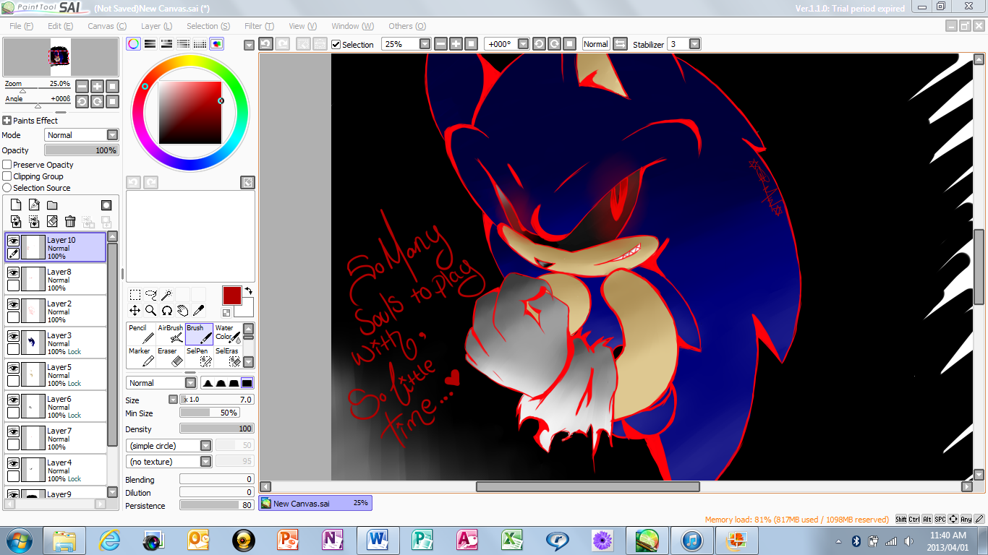The height and width of the screenshot is (555, 988).
Task: Create a new linework layer
Action: click(34, 205)
